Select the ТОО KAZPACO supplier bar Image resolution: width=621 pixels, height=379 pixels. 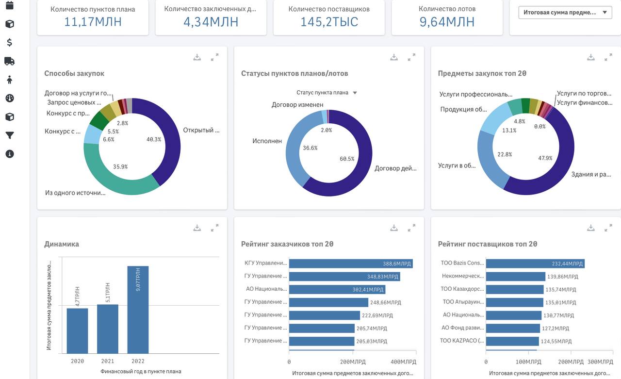(x=512, y=341)
